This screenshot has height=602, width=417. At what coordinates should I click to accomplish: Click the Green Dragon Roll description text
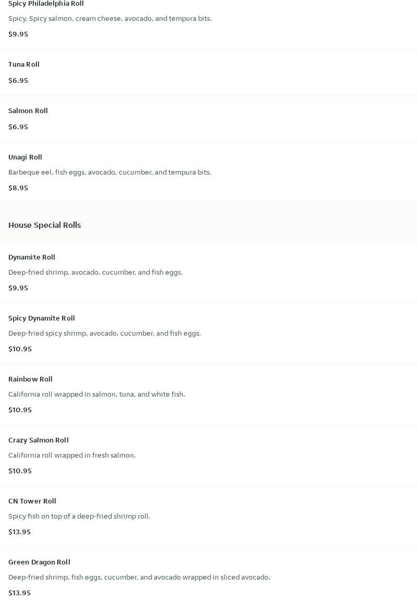click(139, 578)
